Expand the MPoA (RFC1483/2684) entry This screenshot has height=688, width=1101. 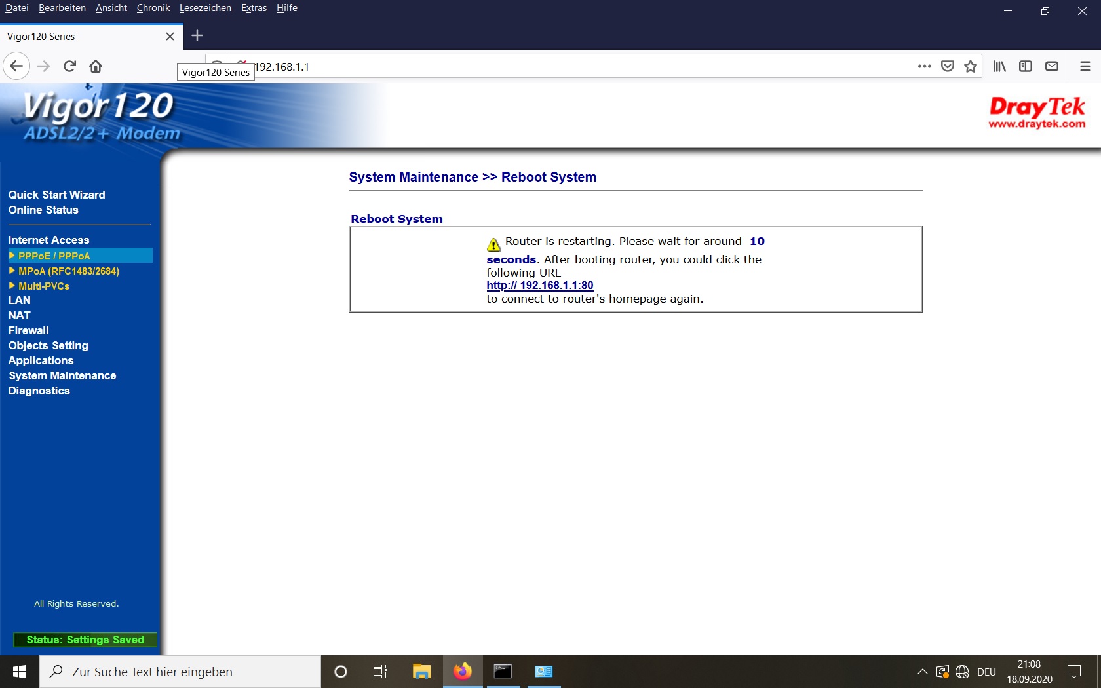click(x=69, y=271)
